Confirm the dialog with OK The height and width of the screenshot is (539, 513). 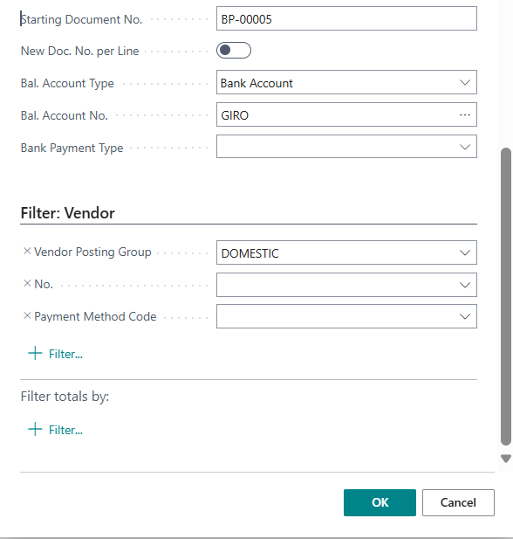(x=380, y=502)
